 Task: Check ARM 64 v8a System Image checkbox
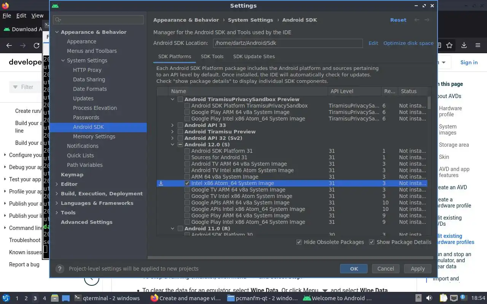[x=187, y=177]
